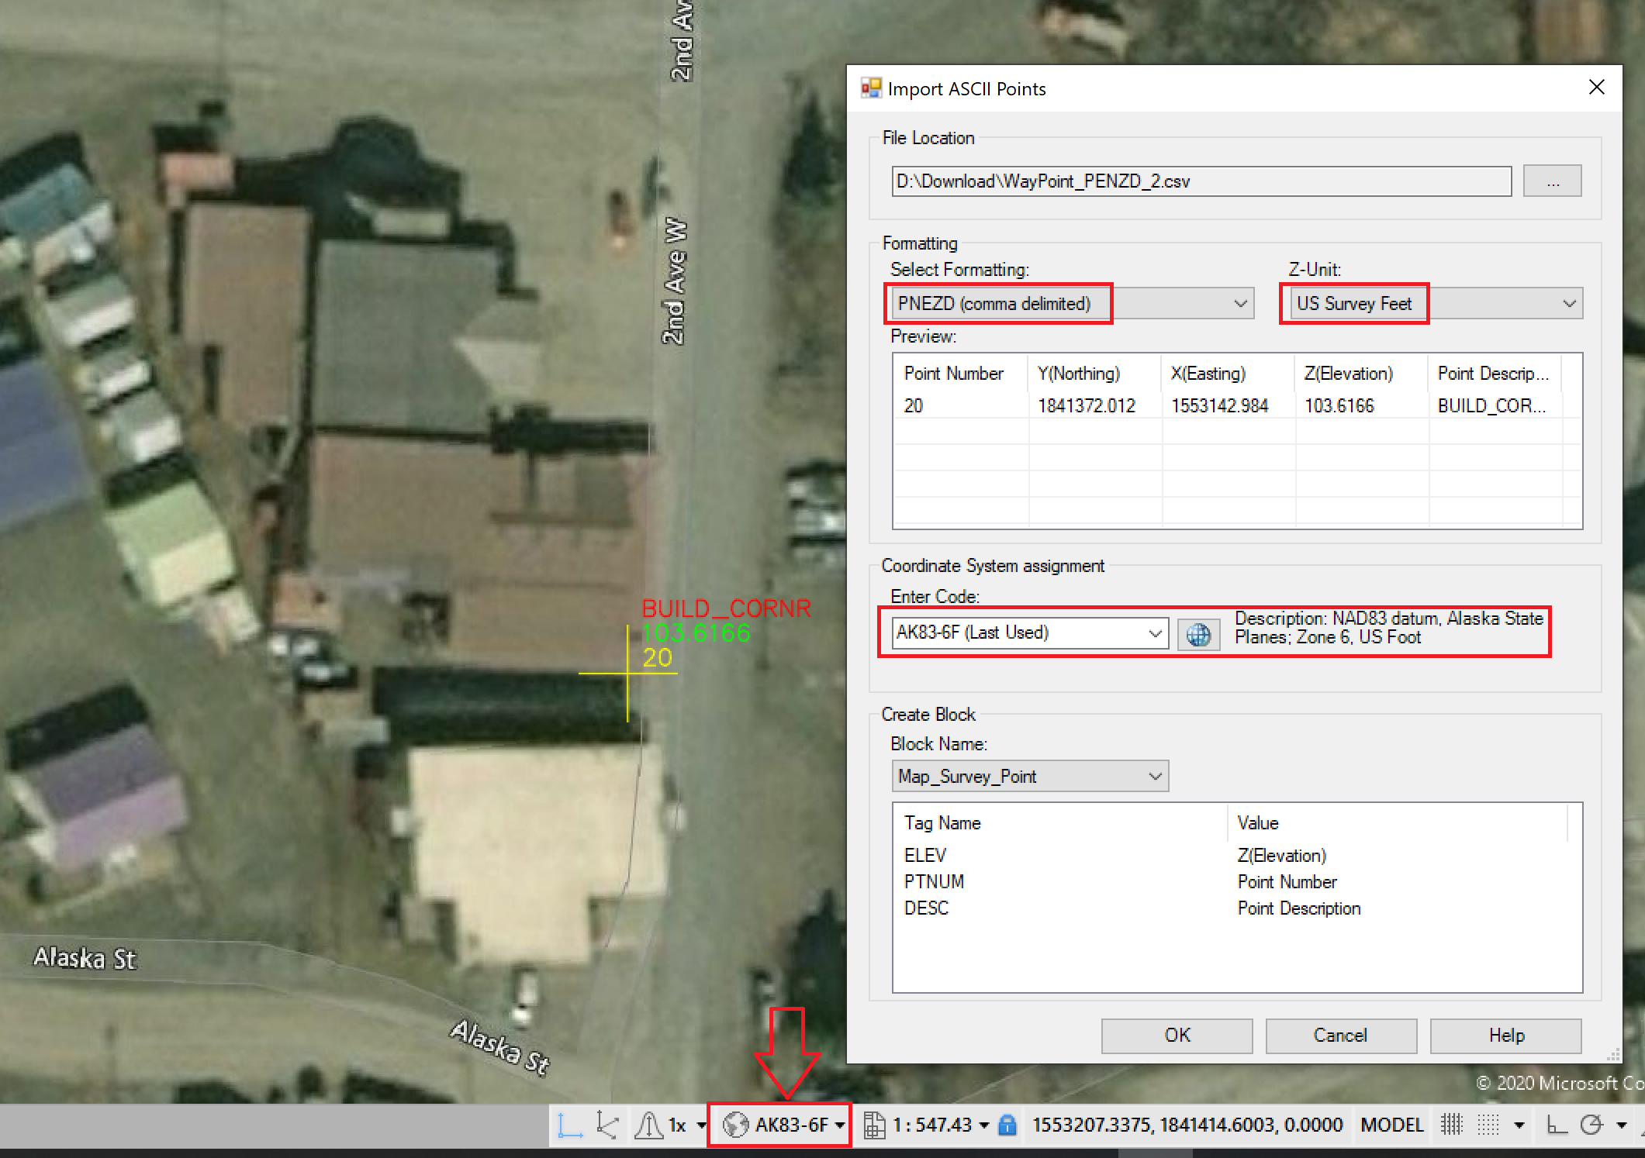Click the dynamic UCS axes icon in status bar

tap(608, 1125)
